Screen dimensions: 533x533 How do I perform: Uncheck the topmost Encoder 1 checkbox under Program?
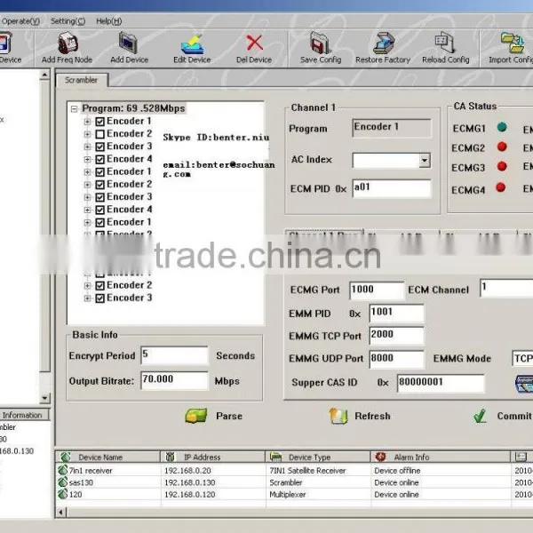pos(99,122)
